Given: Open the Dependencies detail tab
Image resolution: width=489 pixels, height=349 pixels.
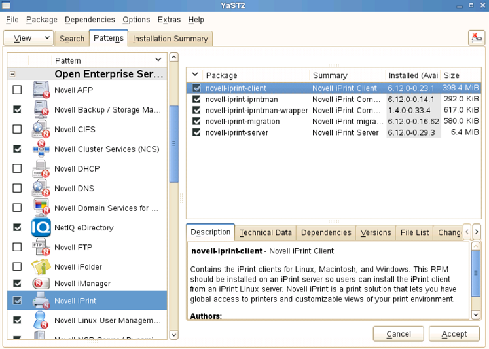Looking at the screenshot, I should tap(326, 232).
